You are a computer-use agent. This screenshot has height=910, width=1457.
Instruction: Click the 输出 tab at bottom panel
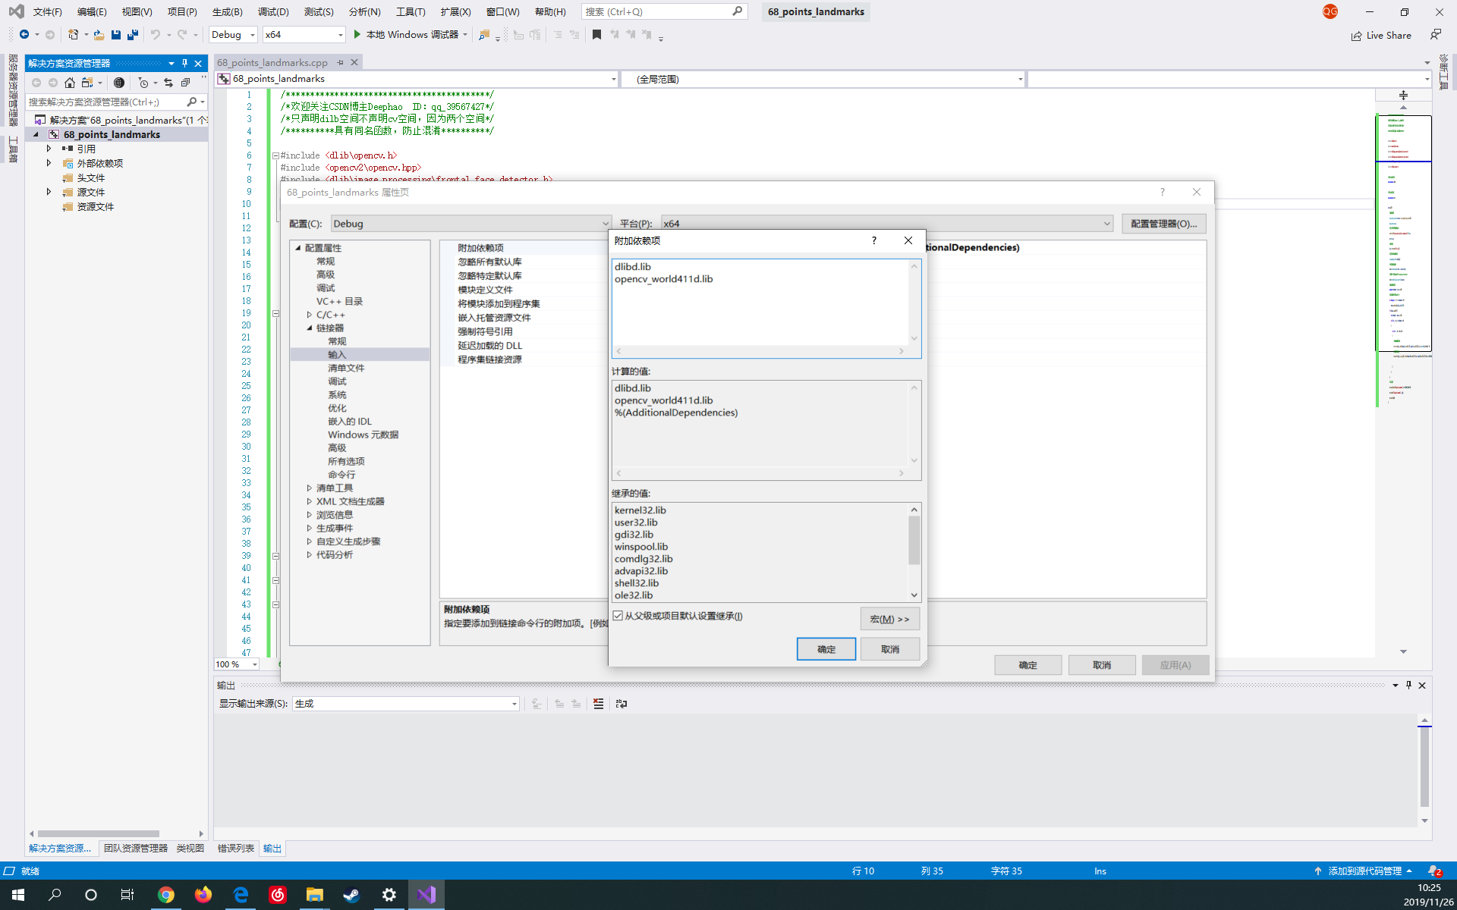coord(271,847)
